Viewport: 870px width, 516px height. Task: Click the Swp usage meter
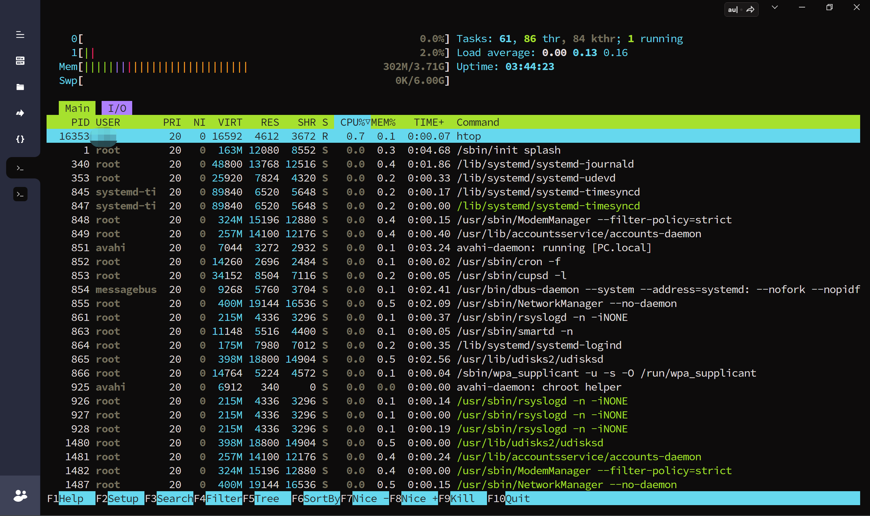255,80
